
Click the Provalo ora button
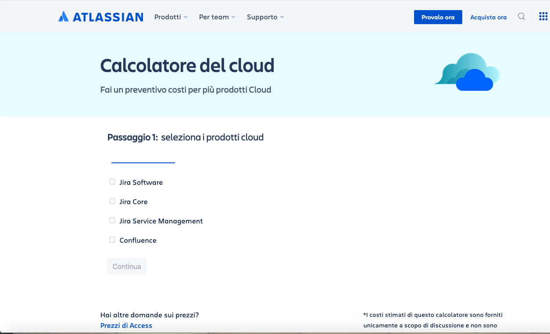[x=438, y=17]
